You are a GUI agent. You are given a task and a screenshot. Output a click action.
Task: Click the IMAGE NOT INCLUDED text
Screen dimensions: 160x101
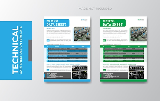[95, 9]
